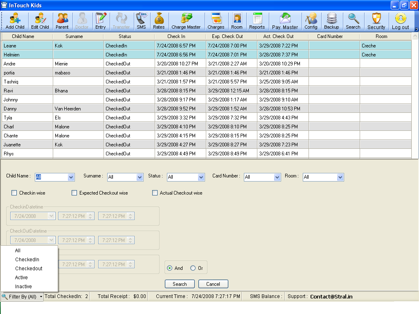This screenshot has height=314, width=419.
Task: Expand the Room filter dropdown
Action: (340, 177)
